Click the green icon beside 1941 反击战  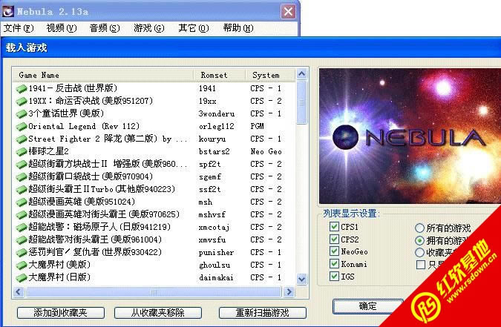pos(22,88)
